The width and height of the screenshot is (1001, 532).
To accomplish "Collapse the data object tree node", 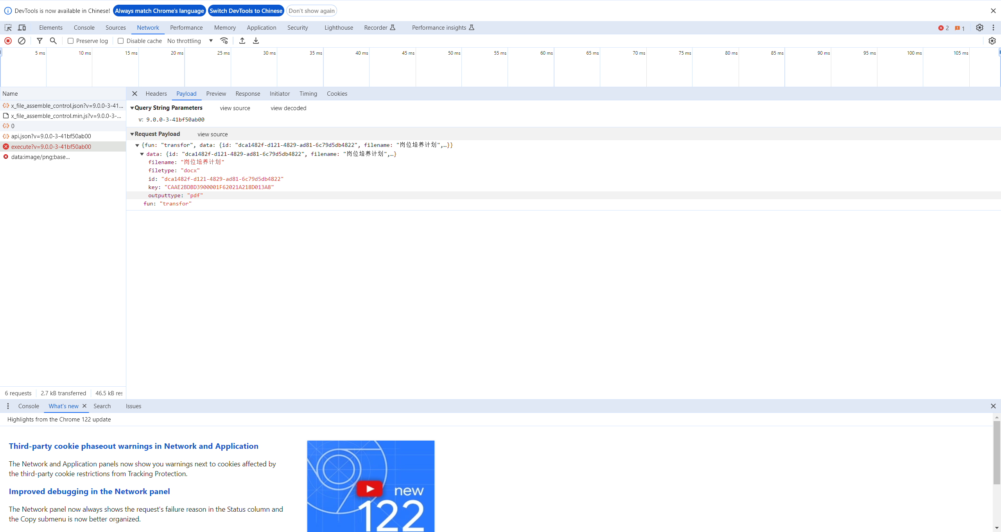I will (x=142, y=154).
